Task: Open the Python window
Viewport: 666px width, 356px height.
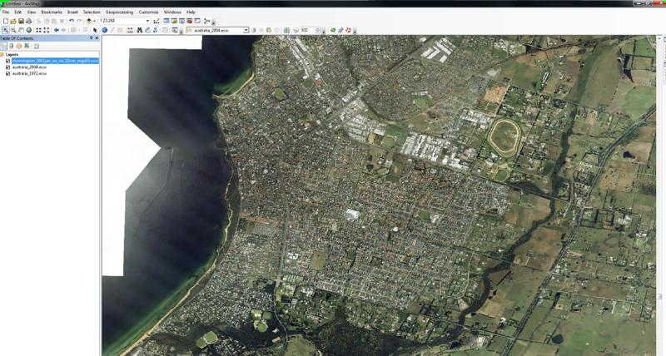Action: (x=197, y=21)
